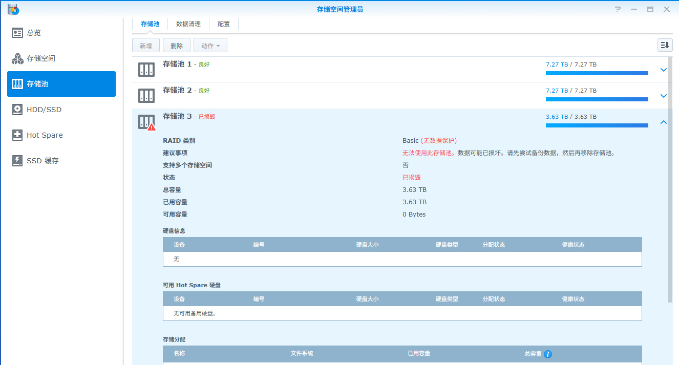
Task: Click the 存储池 1 drive icon
Action: tap(146, 70)
